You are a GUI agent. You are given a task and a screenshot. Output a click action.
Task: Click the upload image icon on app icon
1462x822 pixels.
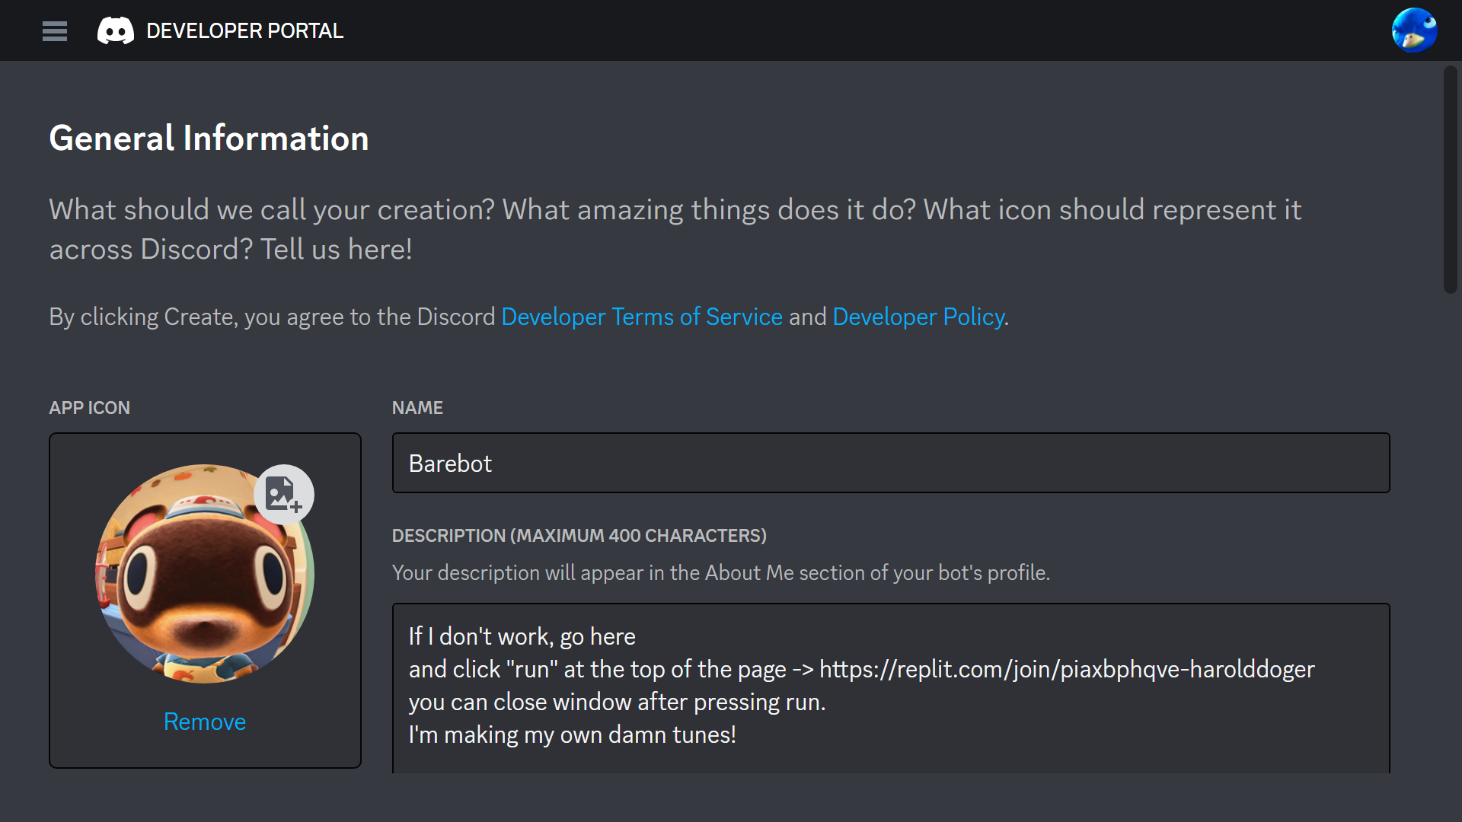coord(284,495)
